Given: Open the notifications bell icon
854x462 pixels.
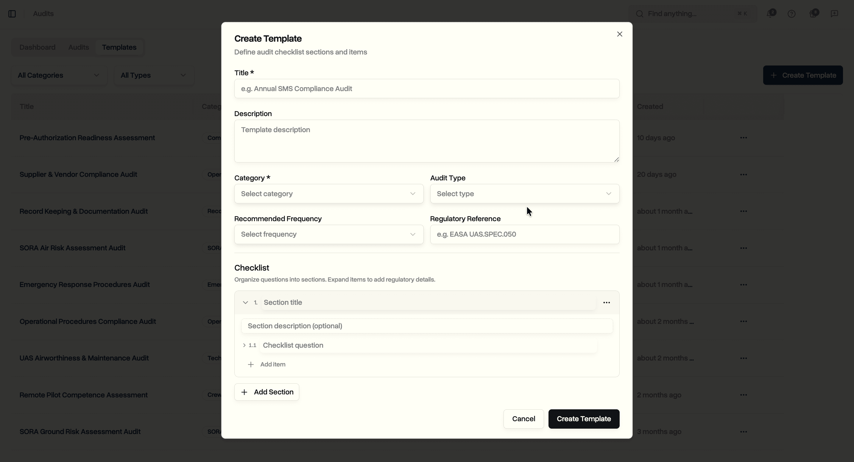Looking at the screenshot, I should [x=772, y=14].
